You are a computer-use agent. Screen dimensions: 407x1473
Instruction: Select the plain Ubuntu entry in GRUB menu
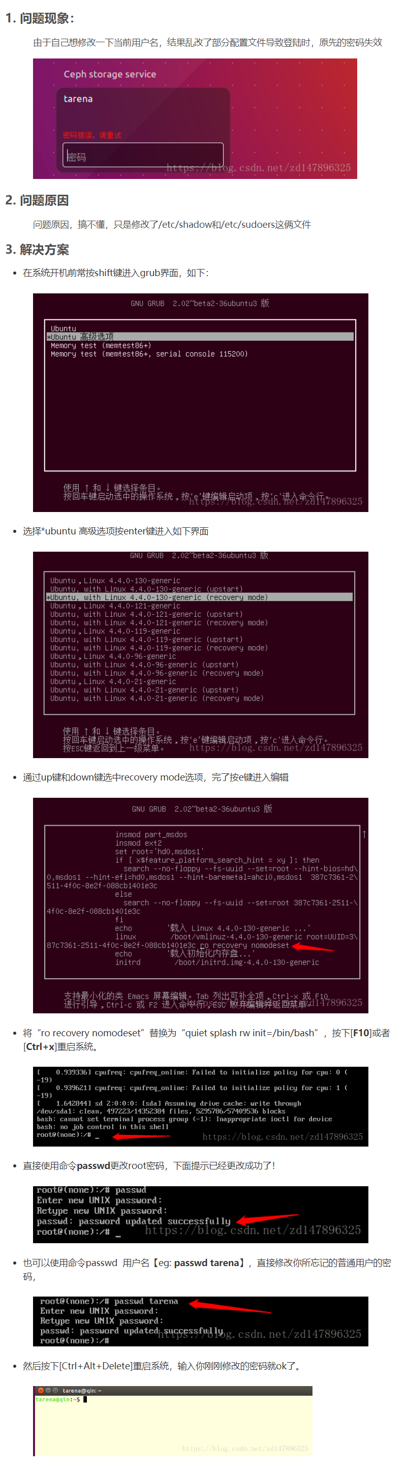coord(63,329)
